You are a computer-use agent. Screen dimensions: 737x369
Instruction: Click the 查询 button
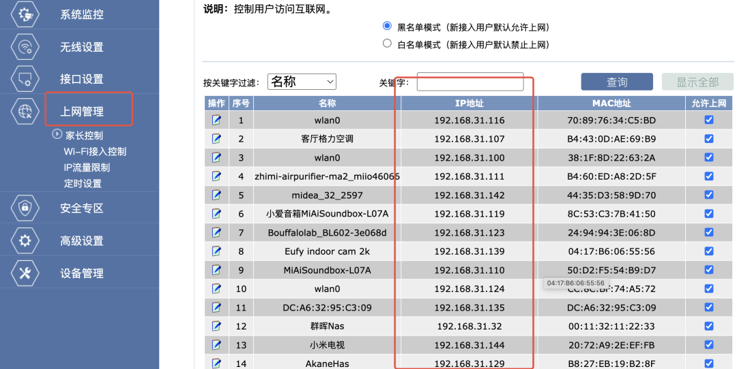click(617, 82)
